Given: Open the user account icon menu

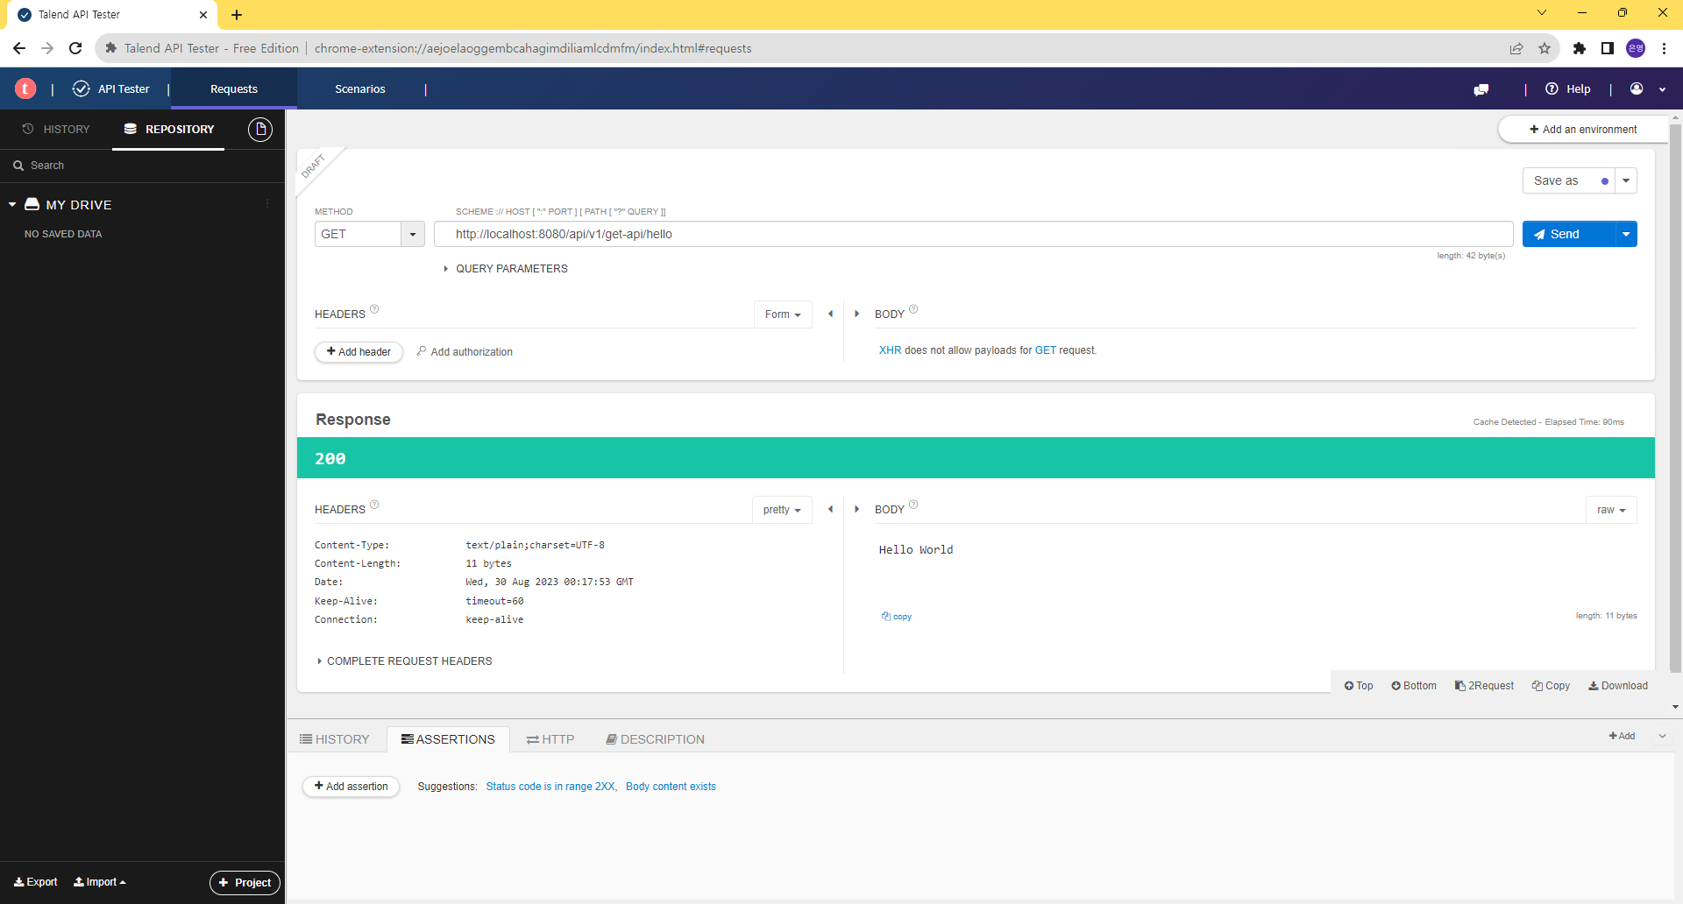Looking at the screenshot, I should point(1637,88).
